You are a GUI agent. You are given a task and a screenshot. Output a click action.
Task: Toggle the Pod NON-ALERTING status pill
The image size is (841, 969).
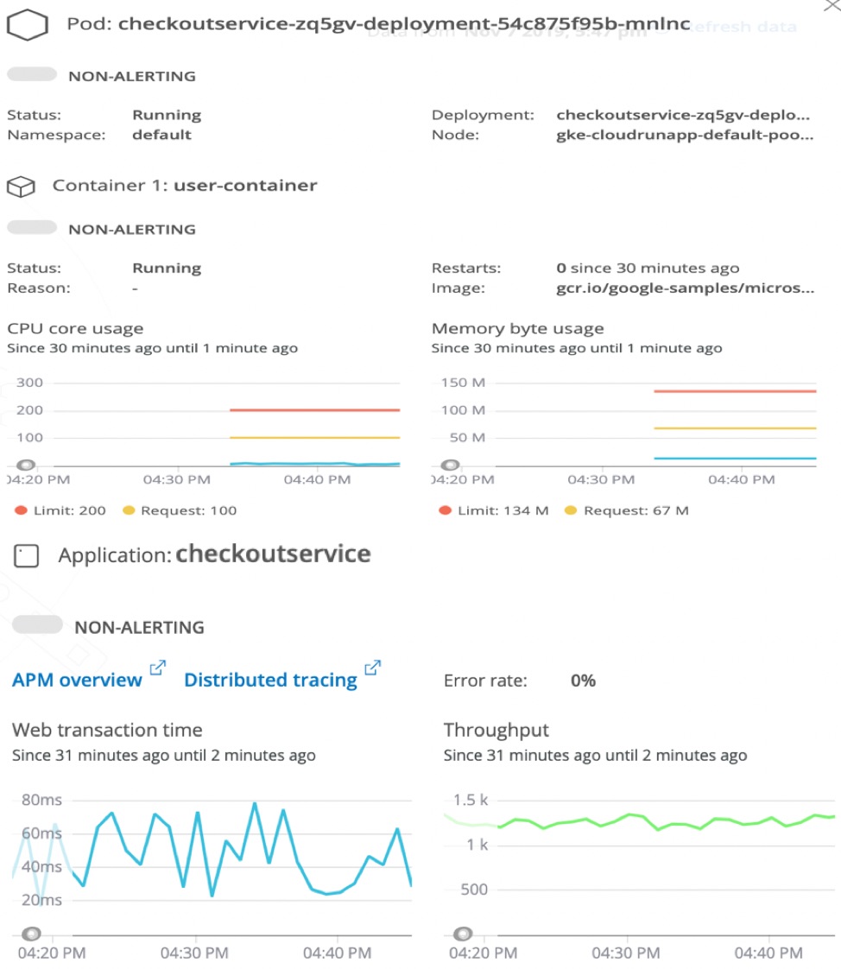(x=32, y=75)
